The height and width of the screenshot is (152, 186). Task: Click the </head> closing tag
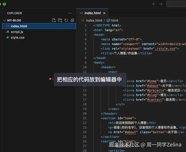click(100, 58)
